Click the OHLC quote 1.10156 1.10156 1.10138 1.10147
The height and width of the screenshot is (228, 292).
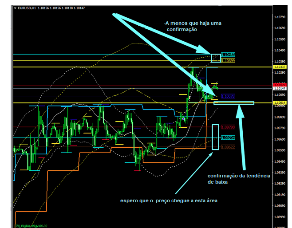(x=61, y=8)
